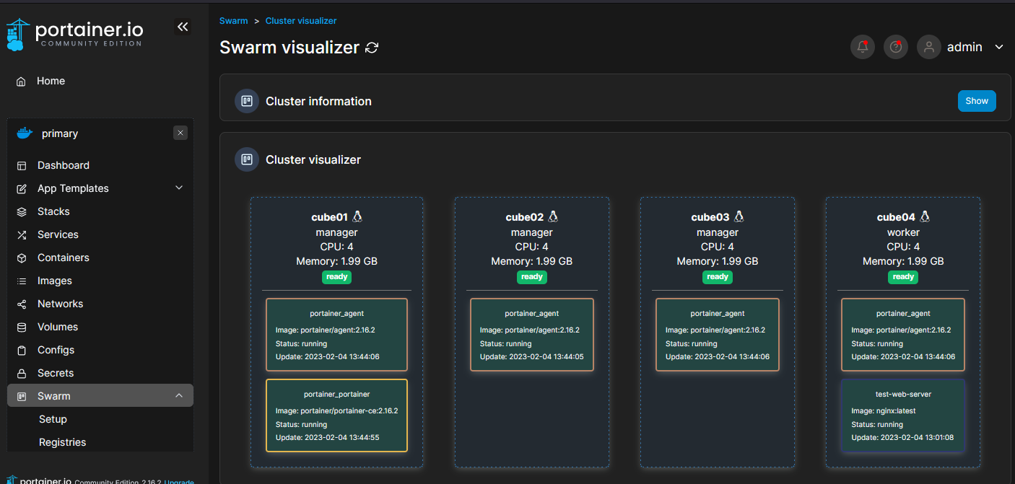The height and width of the screenshot is (484, 1015).
Task: Open the help question-mark icon
Action: point(896,47)
